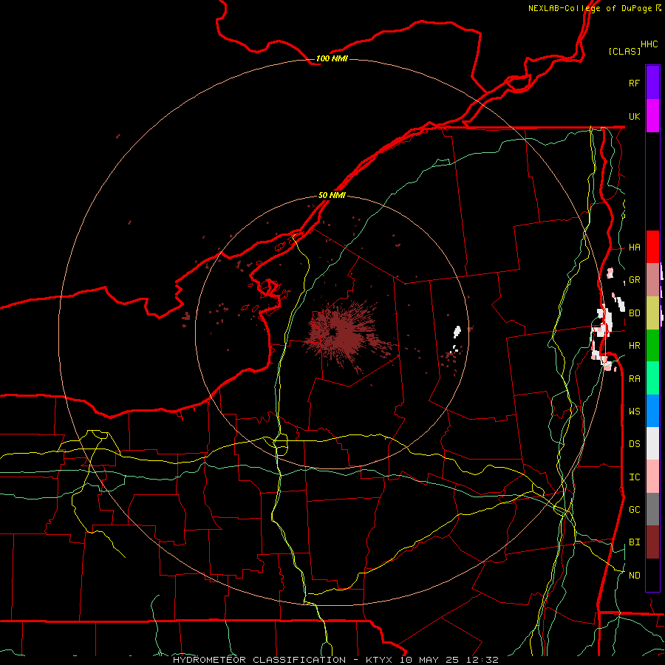Viewport: 665px width, 665px height.
Task: Click the 'IC' legend label
Action: 634,477
